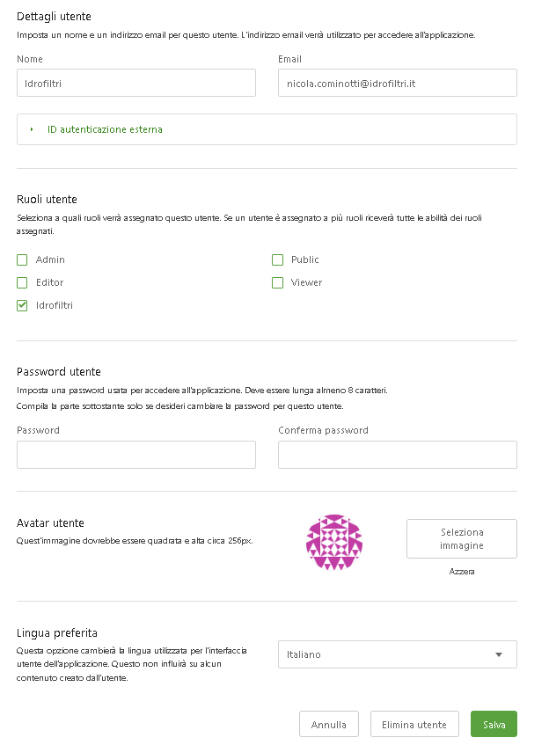
Task: Uncheck the Idrofiltri role checkbox
Action: point(22,305)
